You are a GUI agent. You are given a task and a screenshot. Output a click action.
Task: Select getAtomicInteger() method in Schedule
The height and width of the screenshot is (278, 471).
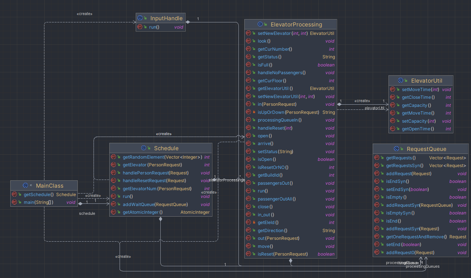pyautogui.click(x=161, y=212)
